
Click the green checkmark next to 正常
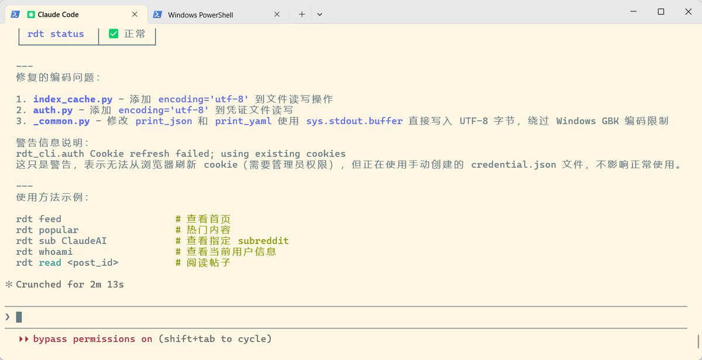pyautogui.click(x=114, y=34)
